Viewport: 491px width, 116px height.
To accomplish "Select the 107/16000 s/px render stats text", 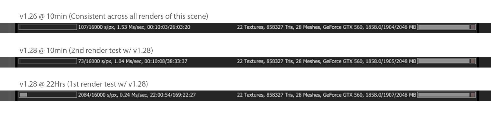I will 134,27.
